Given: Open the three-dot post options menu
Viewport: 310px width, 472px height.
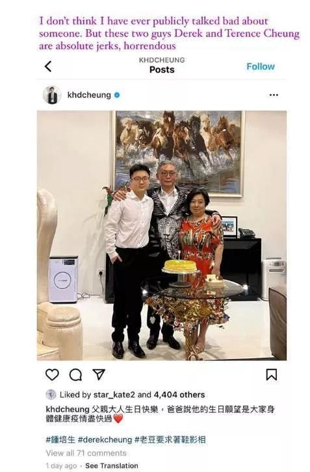Looking at the screenshot, I should [274, 95].
